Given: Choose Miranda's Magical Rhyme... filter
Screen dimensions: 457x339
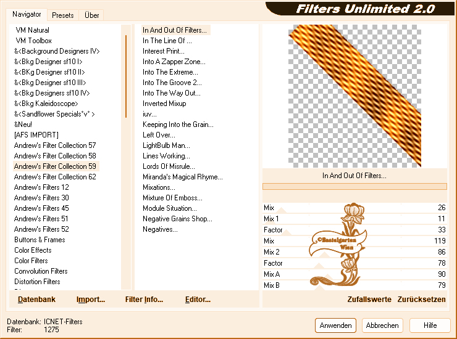Looking at the screenshot, I should coord(183,177).
